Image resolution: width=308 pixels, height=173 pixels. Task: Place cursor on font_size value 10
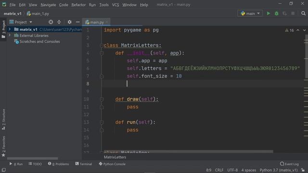(x=179, y=76)
